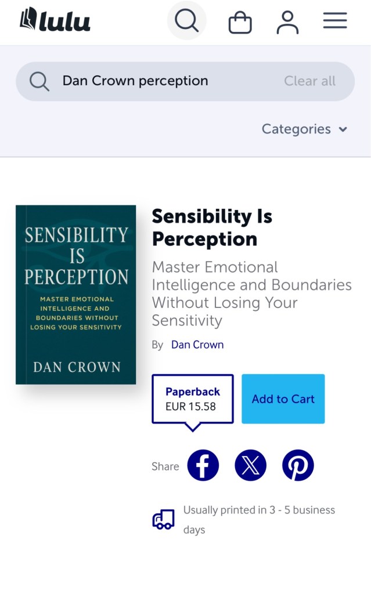371x594 pixels.
Task: Open the book subtitle about Emotional Intelligence
Action: (x=251, y=294)
